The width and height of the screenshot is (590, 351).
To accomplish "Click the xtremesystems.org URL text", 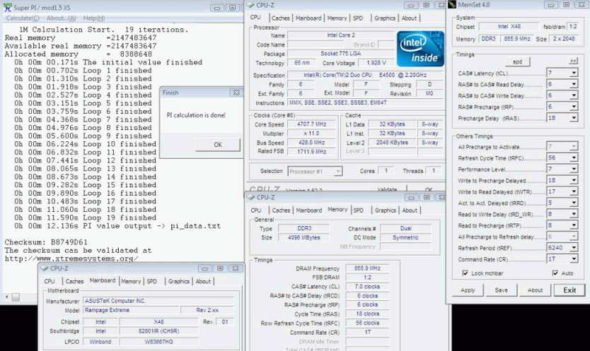I will (x=71, y=258).
